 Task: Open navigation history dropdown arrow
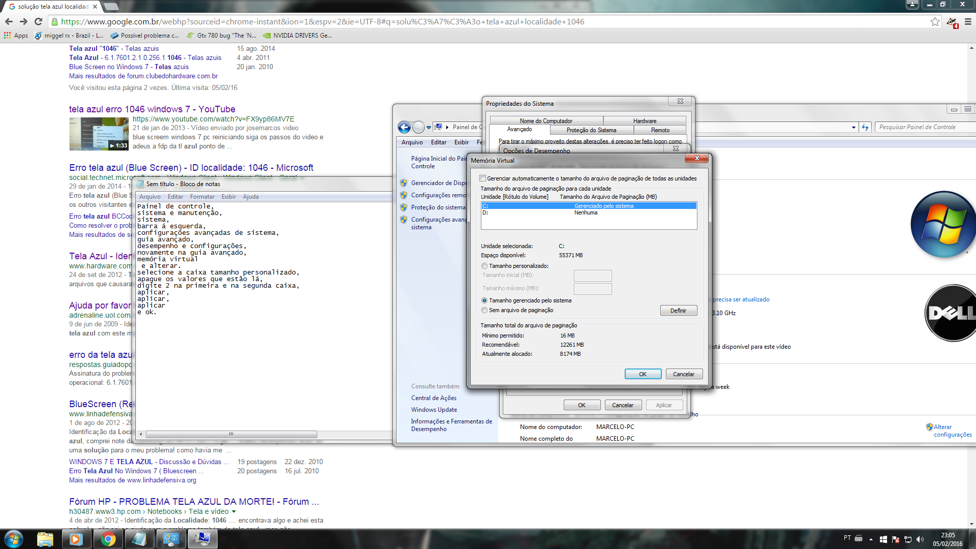pyautogui.click(x=429, y=128)
